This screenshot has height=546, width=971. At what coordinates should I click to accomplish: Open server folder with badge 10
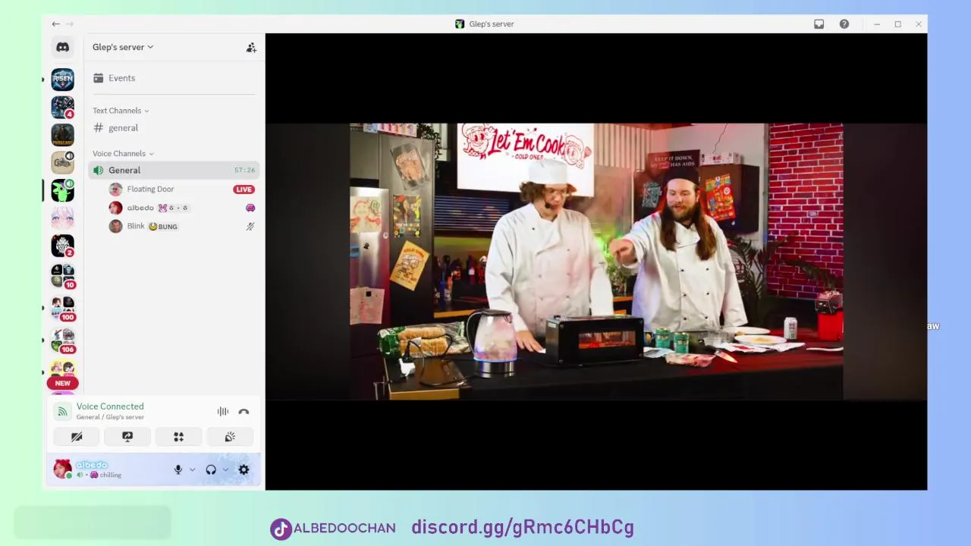tap(62, 275)
